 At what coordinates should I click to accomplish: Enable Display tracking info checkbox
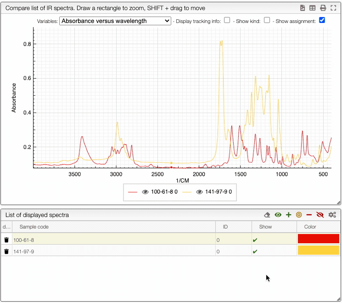[227, 20]
